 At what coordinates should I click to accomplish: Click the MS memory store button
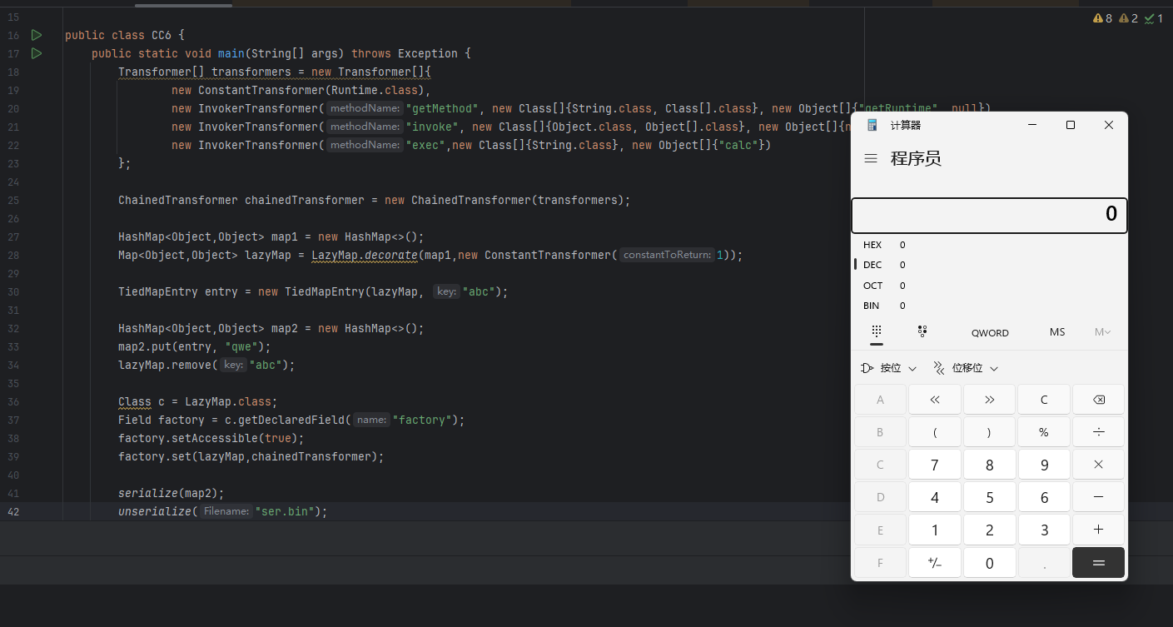click(x=1057, y=332)
